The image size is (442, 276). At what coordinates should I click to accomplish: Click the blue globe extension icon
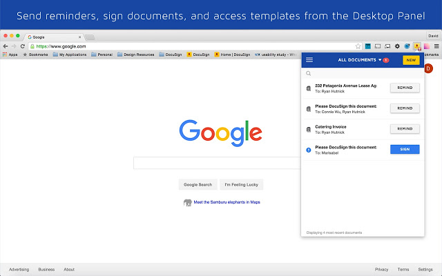pos(407,46)
